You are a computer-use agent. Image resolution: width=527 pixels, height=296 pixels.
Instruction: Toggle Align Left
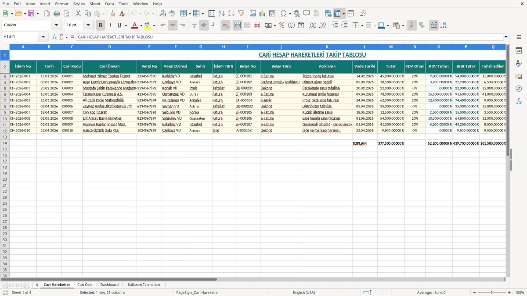[163, 25]
